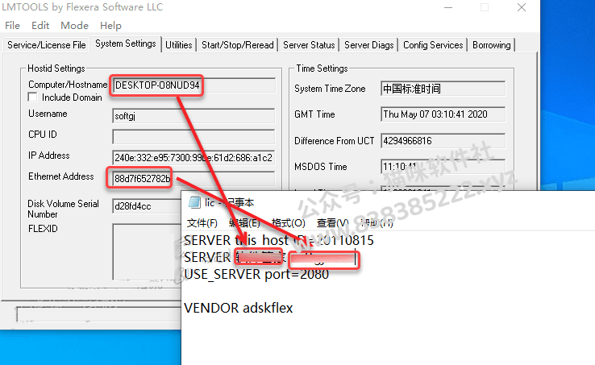Switch to the Service/License File tab
Image resolution: width=595 pixels, height=365 pixels.
[46, 45]
